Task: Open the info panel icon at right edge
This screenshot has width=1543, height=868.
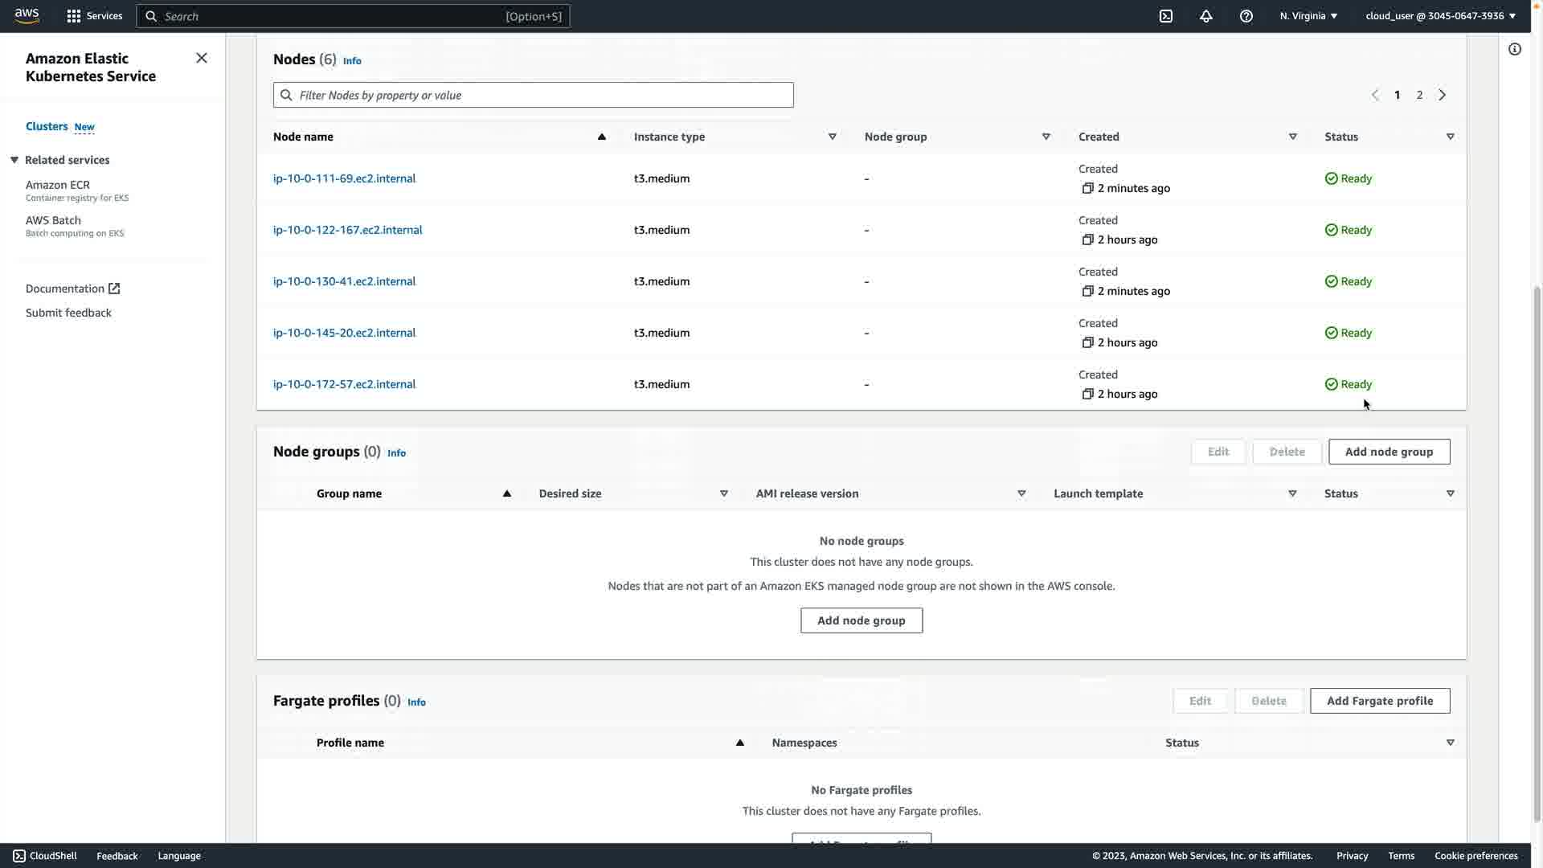Action: pos(1515,50)
